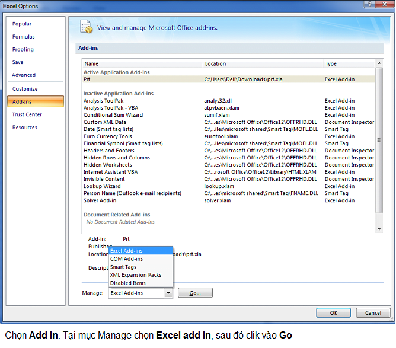The width and height of the screenshot is (396, 348).
Task: Select the Customize category
Action: click(x=25, y=89)
